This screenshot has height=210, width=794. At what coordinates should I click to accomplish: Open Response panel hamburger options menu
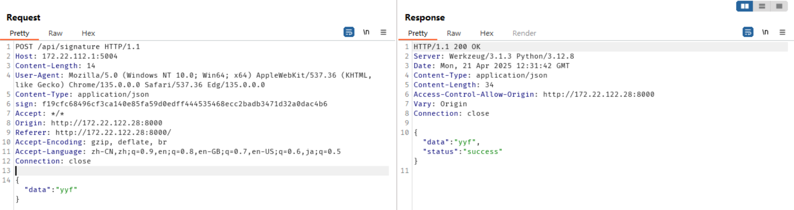(x=782, y=32)
